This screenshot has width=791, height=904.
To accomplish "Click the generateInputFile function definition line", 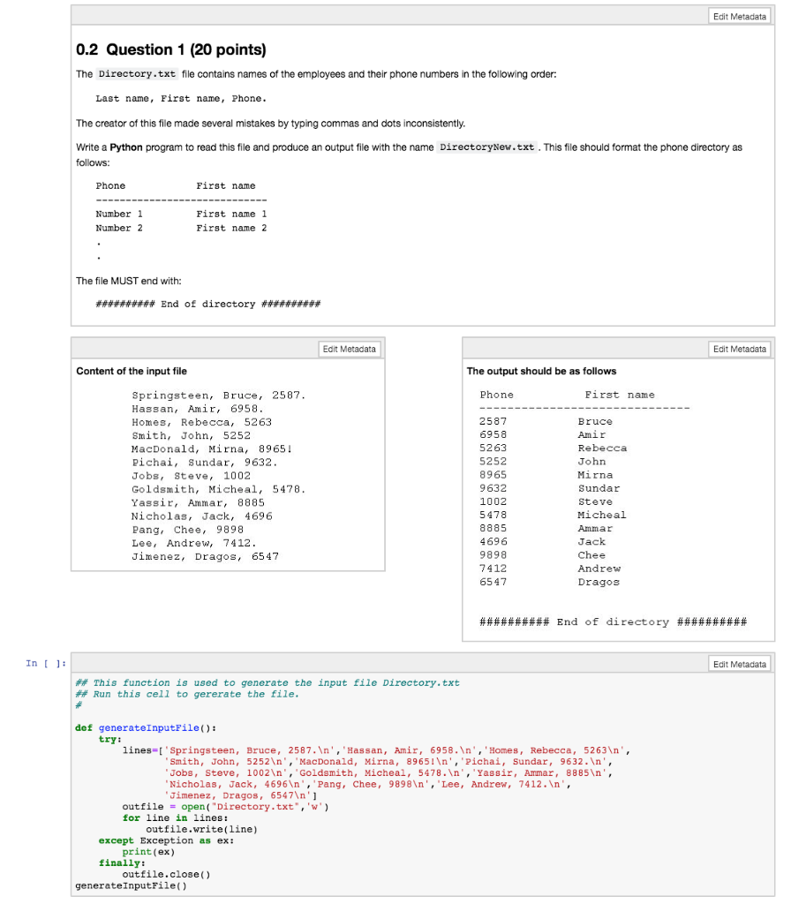I will 150,727.
